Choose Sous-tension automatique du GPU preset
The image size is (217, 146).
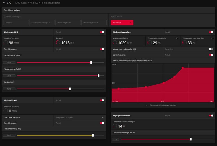pos(42,23)
